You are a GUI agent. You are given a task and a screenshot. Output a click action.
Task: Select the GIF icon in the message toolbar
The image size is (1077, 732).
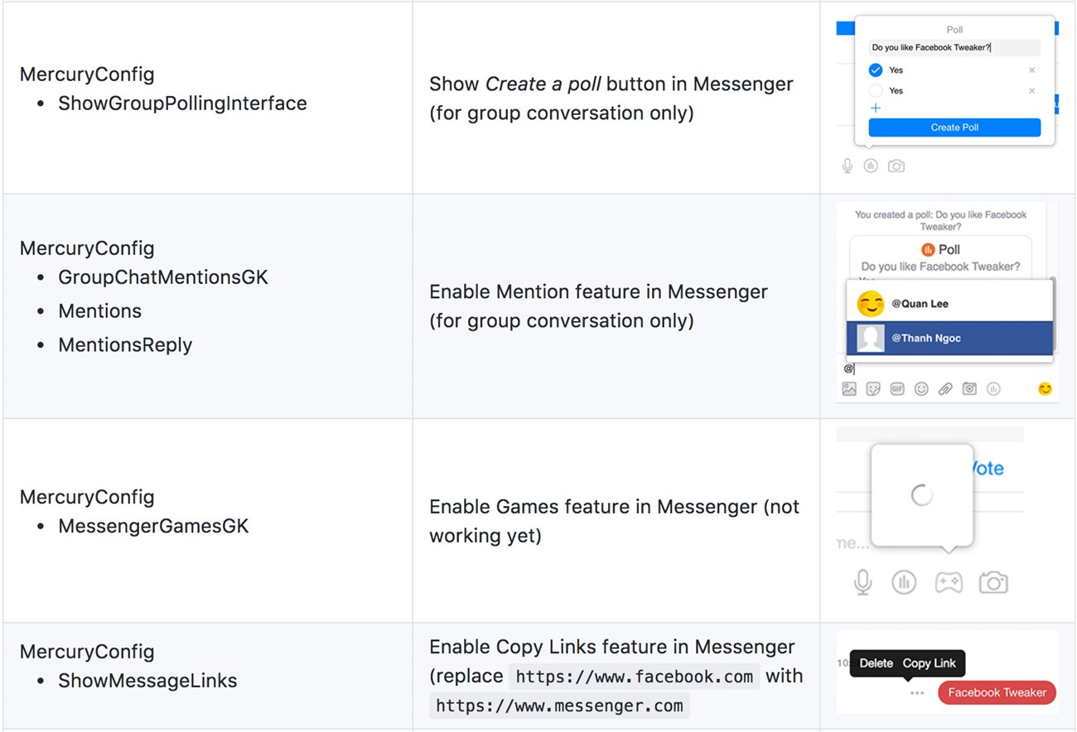(x=896, y=388)
